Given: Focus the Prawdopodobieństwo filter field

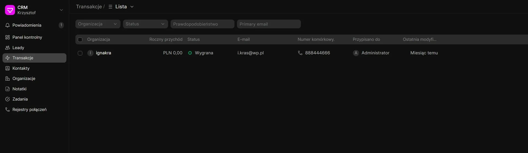Looking at the screenshot, I should (202, 24).
